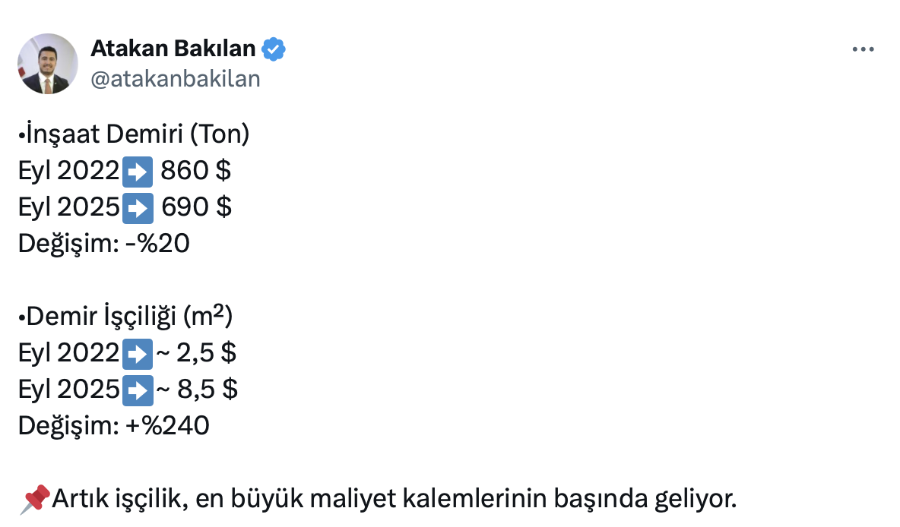Click the 690 $ price value
The height and width of the screenshot is (527, 900).
coord(196,207)
